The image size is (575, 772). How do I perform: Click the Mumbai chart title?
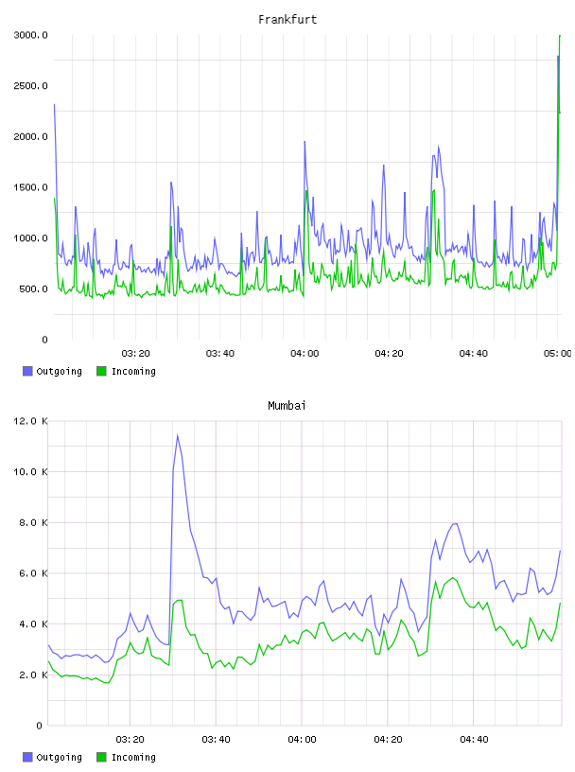287,406
